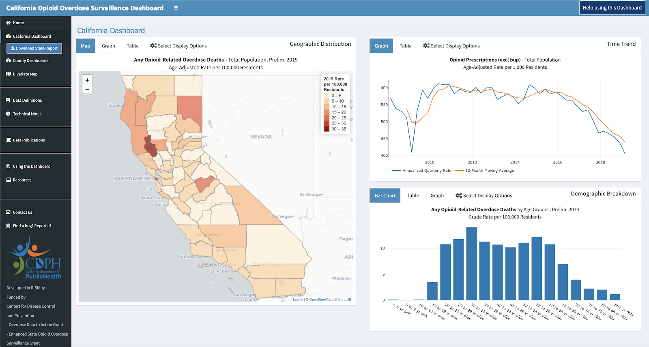The width and height of the screenshot is (649, 347).
Task: Expand Demographic Breakdown Select Display Options
Action: coord(484,195)
